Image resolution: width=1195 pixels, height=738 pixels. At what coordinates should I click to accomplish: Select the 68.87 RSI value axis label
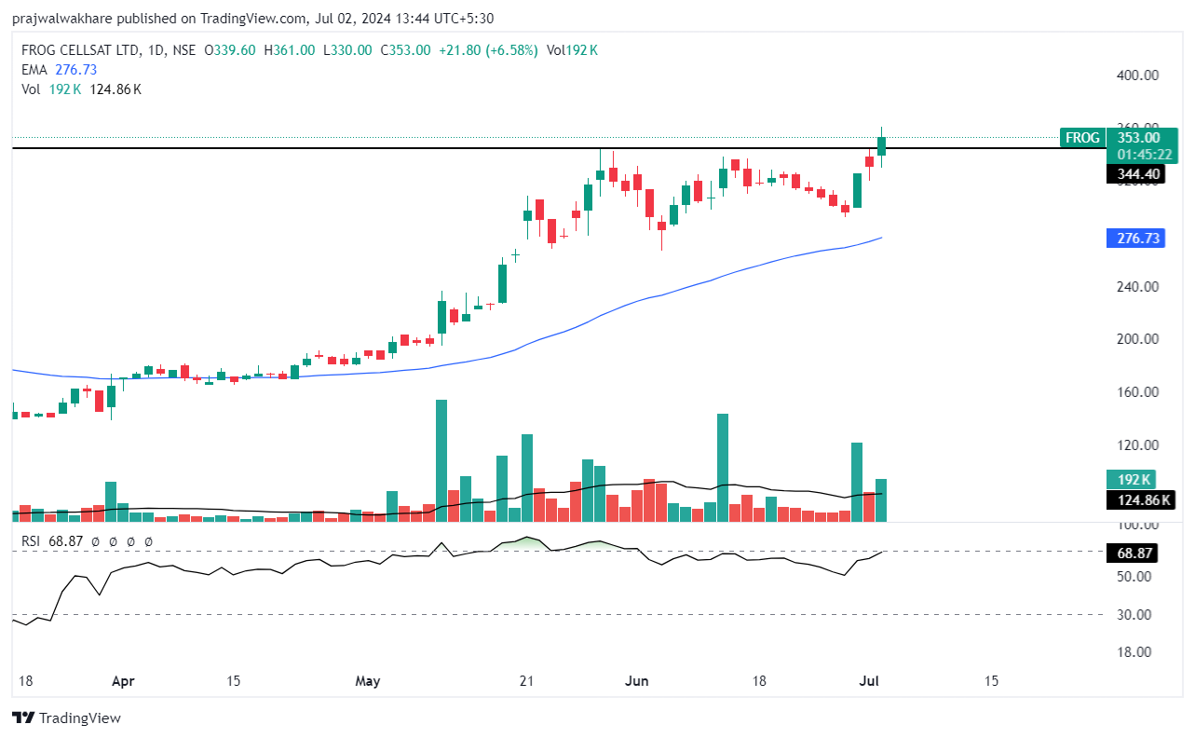click(1137, 553)
